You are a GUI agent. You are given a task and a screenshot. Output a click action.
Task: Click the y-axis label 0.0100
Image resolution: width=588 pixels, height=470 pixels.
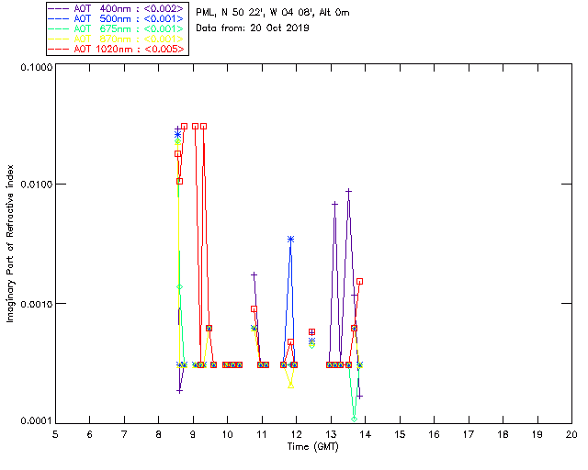tap(36, 185)
